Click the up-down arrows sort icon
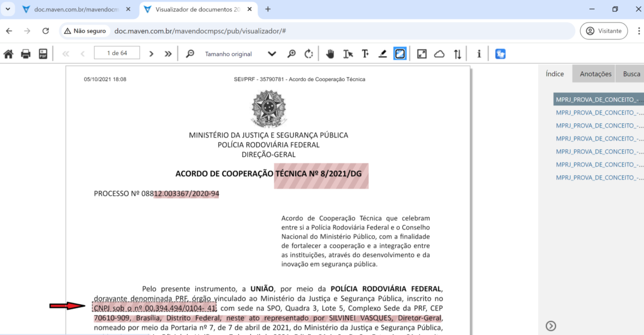644x335 pixels. point(457,54)
